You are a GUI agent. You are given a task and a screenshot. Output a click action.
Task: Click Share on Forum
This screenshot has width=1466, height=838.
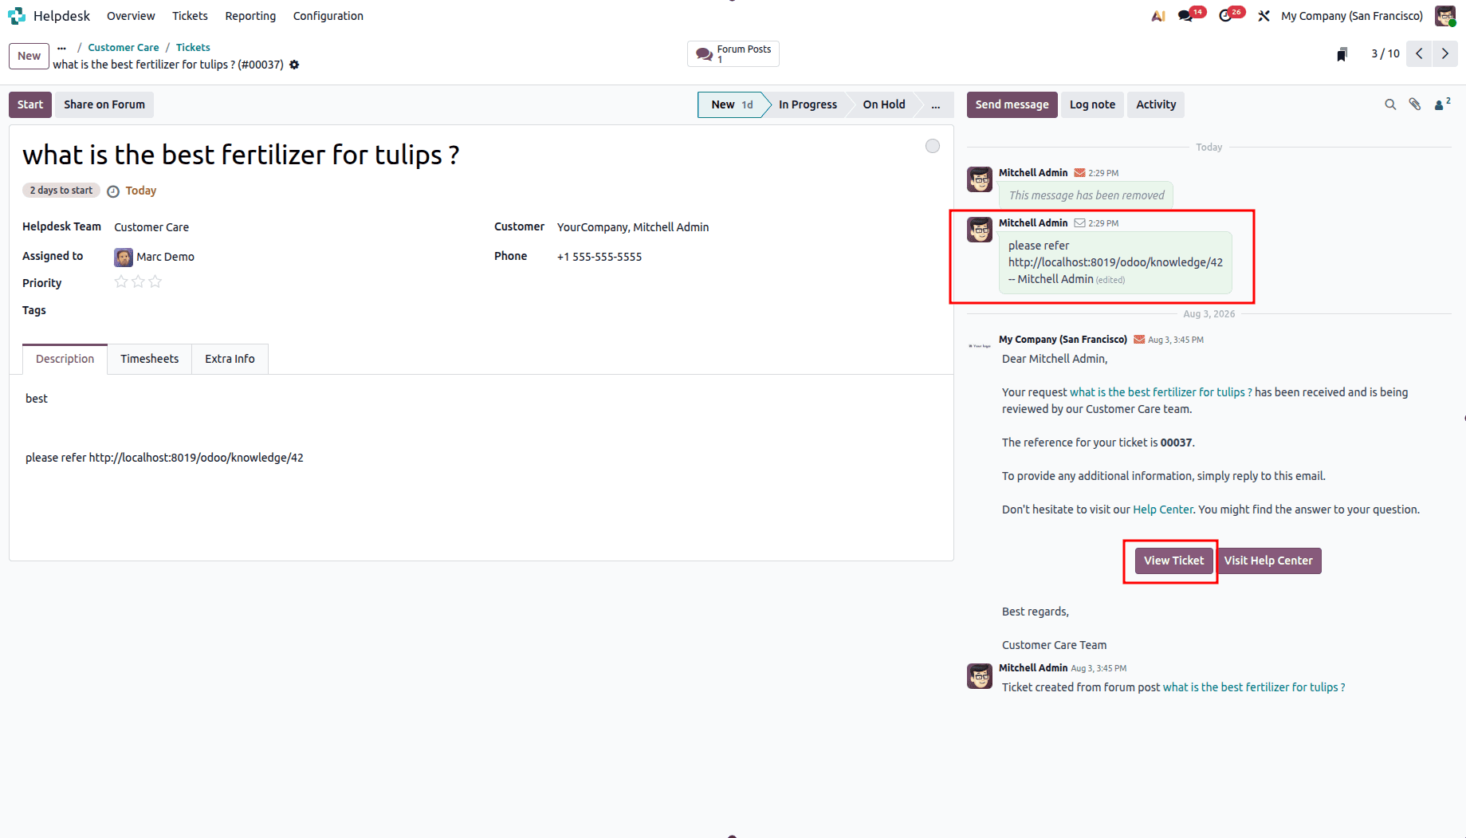[104, 104]
